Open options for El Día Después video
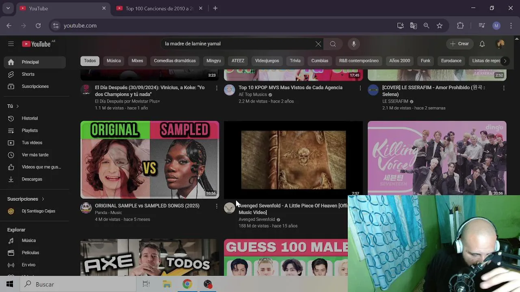Viewport: 520px width, 292px height. [x=217, y=88]
